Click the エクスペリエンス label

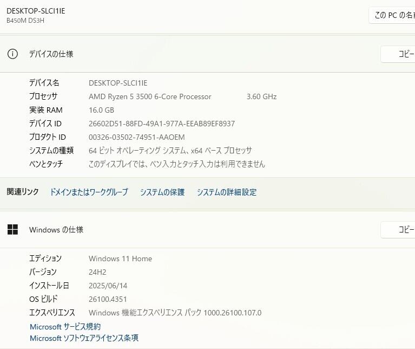click(52, 313)
